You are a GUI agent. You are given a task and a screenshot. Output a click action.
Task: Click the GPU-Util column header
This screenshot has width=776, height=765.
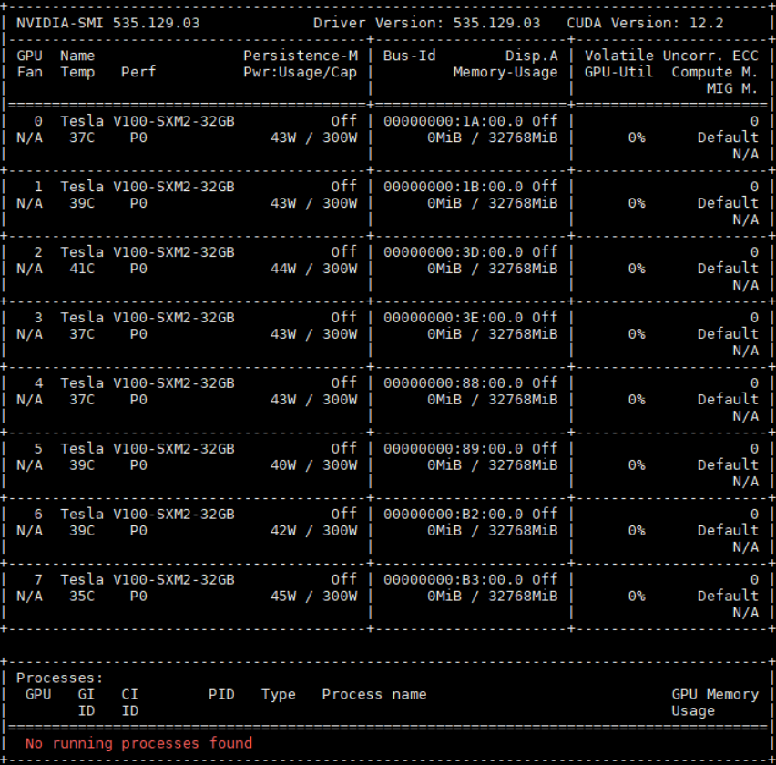point(618,72)
